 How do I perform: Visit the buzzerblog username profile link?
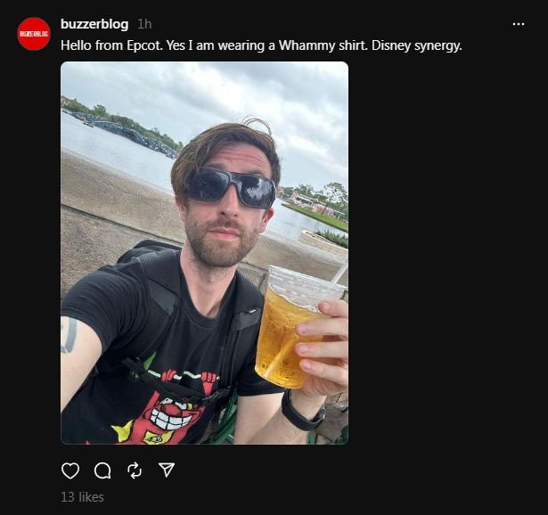[x=94, y=24]
